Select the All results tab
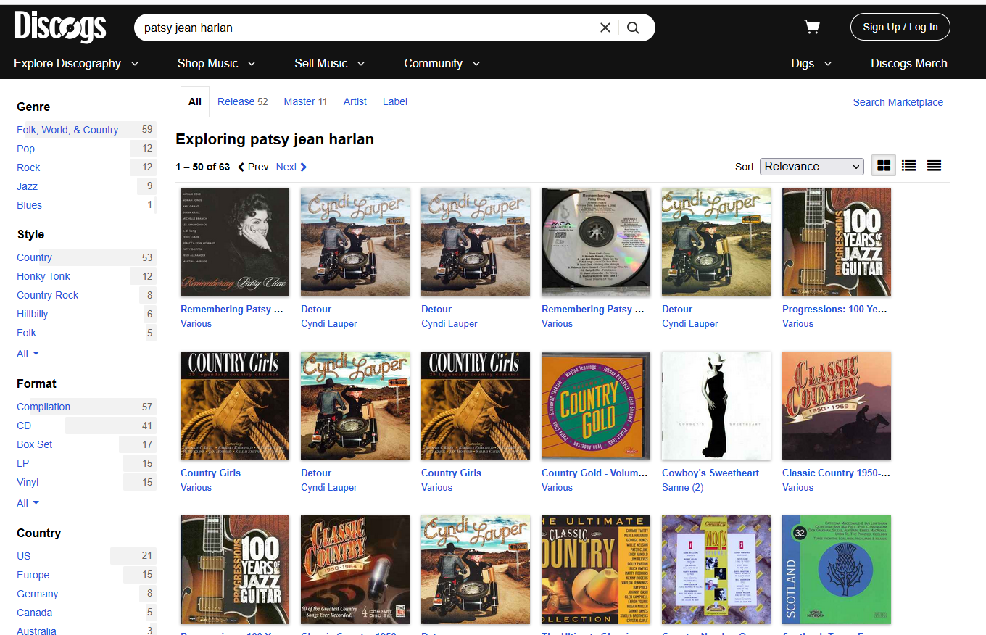986x635 pixels. click(195, 101)
